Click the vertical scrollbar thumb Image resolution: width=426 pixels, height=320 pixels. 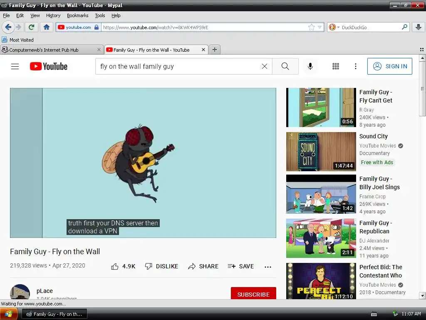[x=422, y=89]
